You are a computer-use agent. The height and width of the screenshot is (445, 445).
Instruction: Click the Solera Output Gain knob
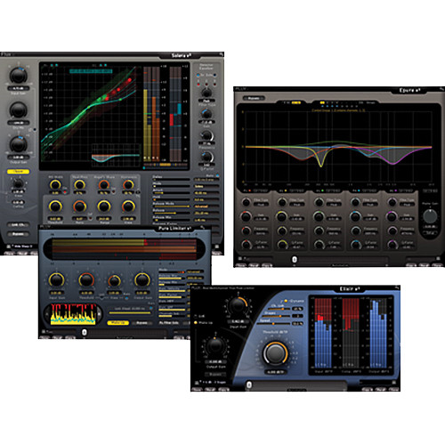click(19, 144)
